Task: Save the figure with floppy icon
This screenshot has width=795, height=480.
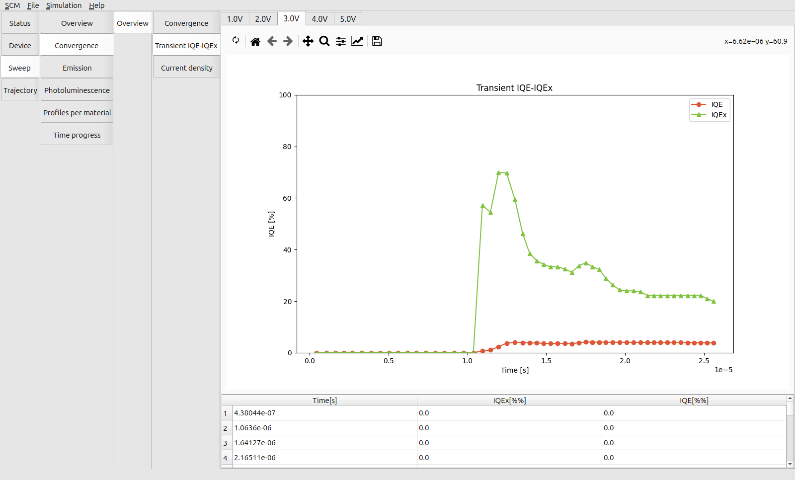Action: [x=377, y=41]
